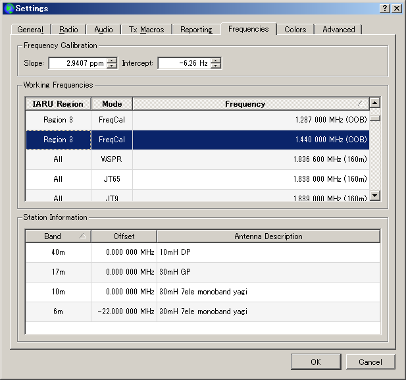406x380 pixels.
Task: Sort by the Offset column header
Action: tap(124, 236)
